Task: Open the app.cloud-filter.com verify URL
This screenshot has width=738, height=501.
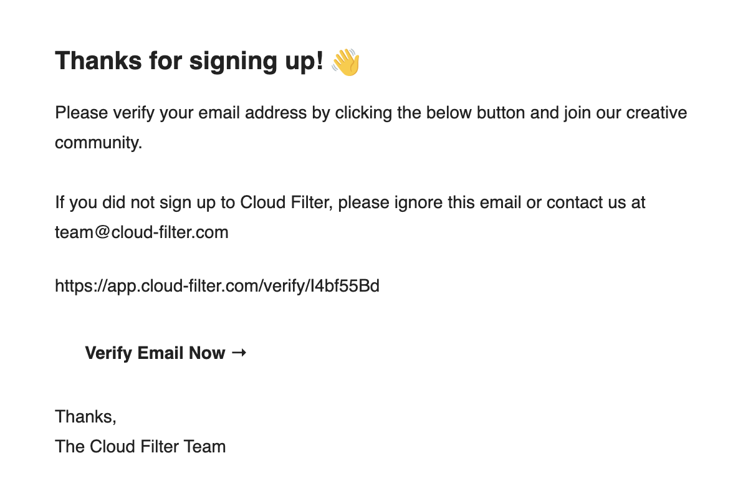Action: (x=217, y=286)
